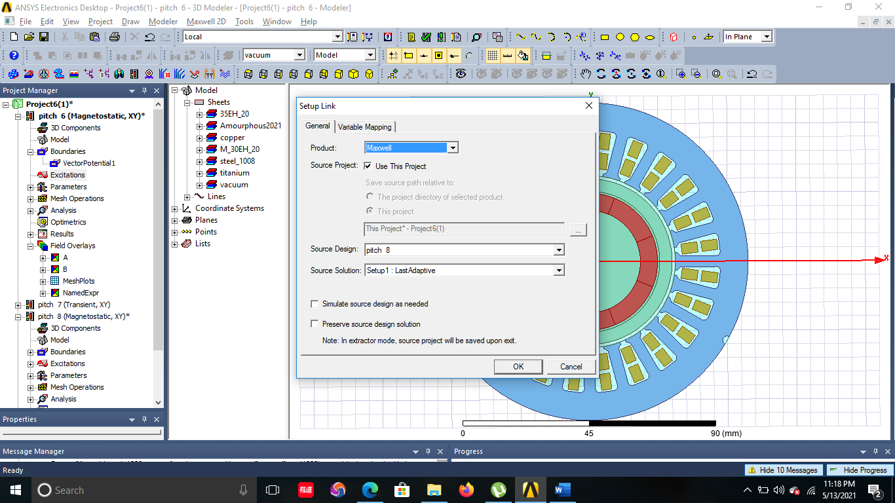Select the Draw point tool
This screenshot has height=503, width=895.
tap(694, 37)
